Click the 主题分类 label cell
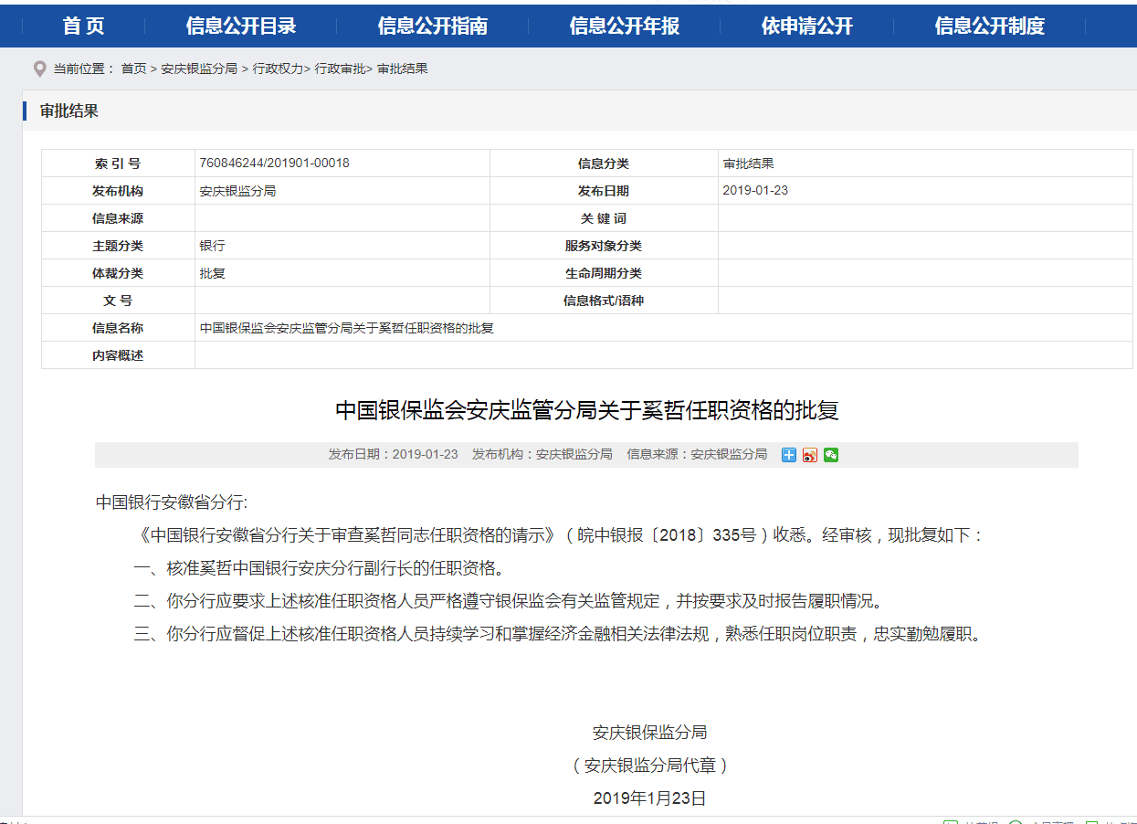 (118, 246)
